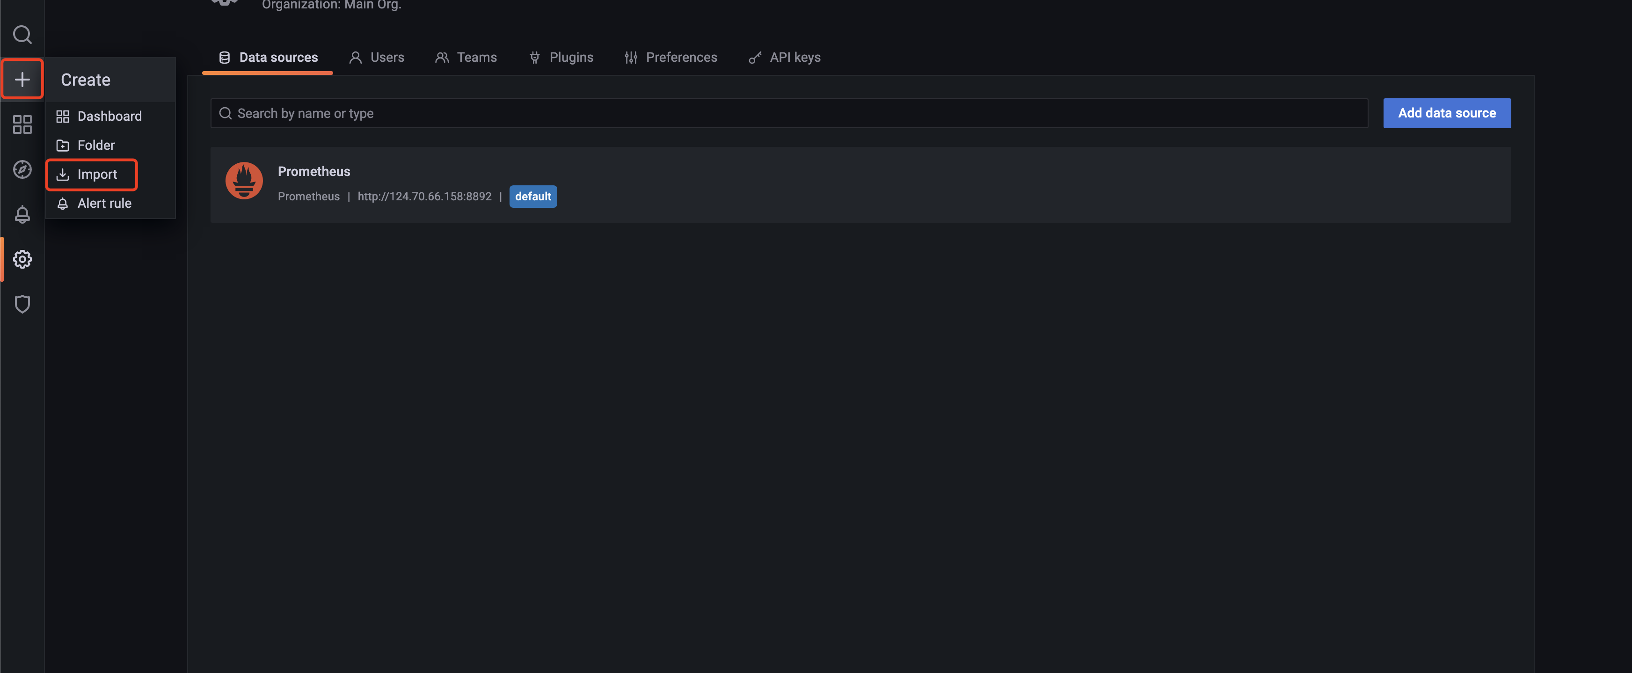Click the Create plus icon in sidebar
Viewport: 1632px width, 673px height.
coord(22,79)
